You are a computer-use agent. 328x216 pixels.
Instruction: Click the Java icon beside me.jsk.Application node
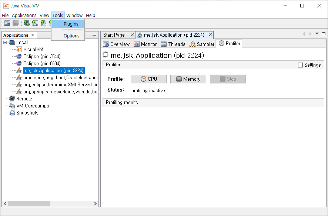[x=19, y=70]
